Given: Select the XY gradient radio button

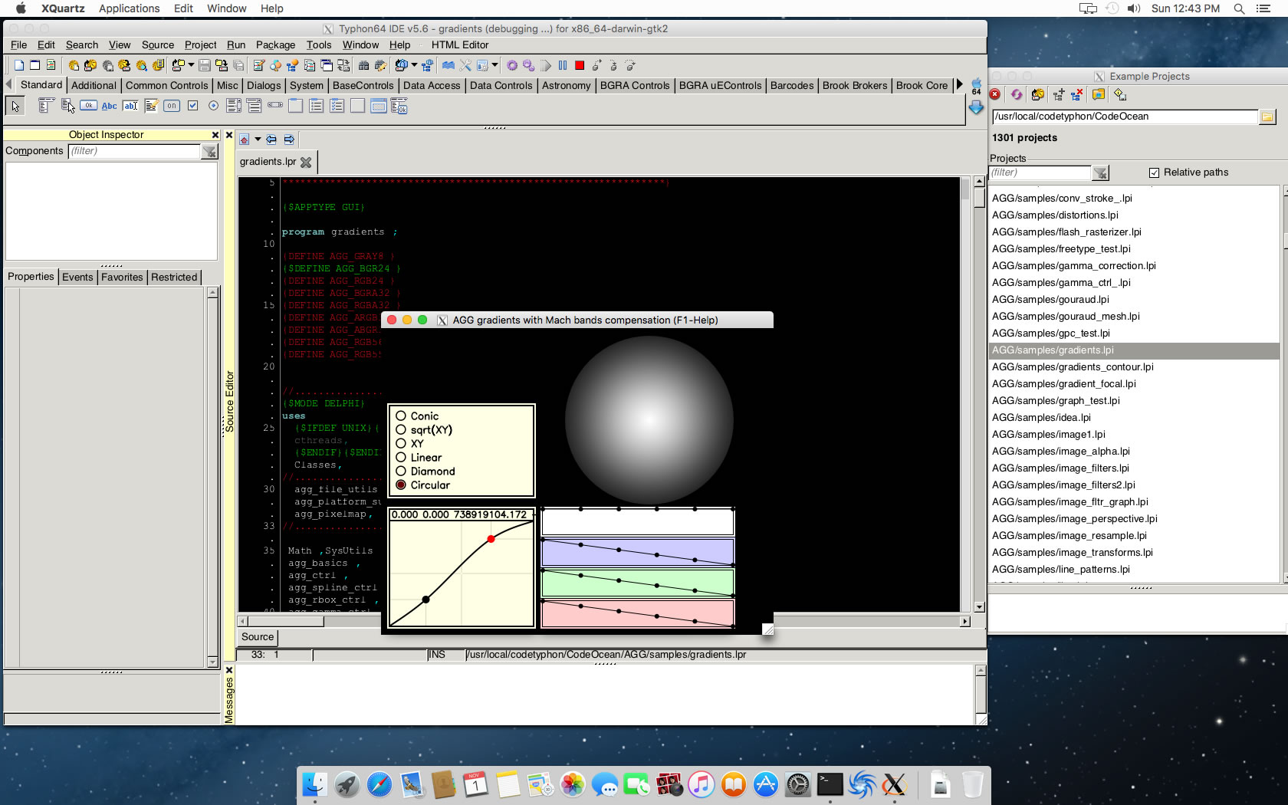Looking at the screenshot, I should click(x=401, y=443).
